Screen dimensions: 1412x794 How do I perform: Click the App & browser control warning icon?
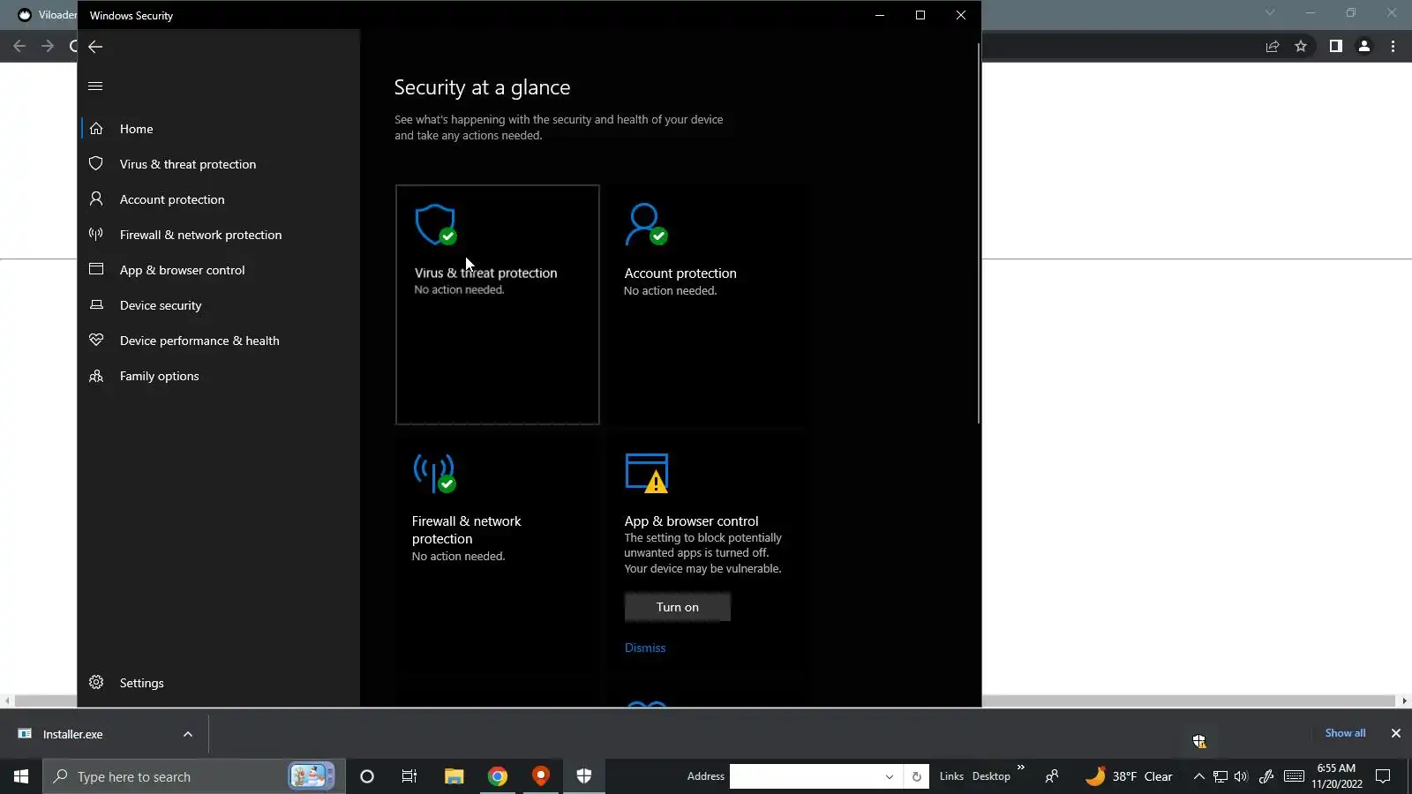pyautogui.click(x=647, y=473)
